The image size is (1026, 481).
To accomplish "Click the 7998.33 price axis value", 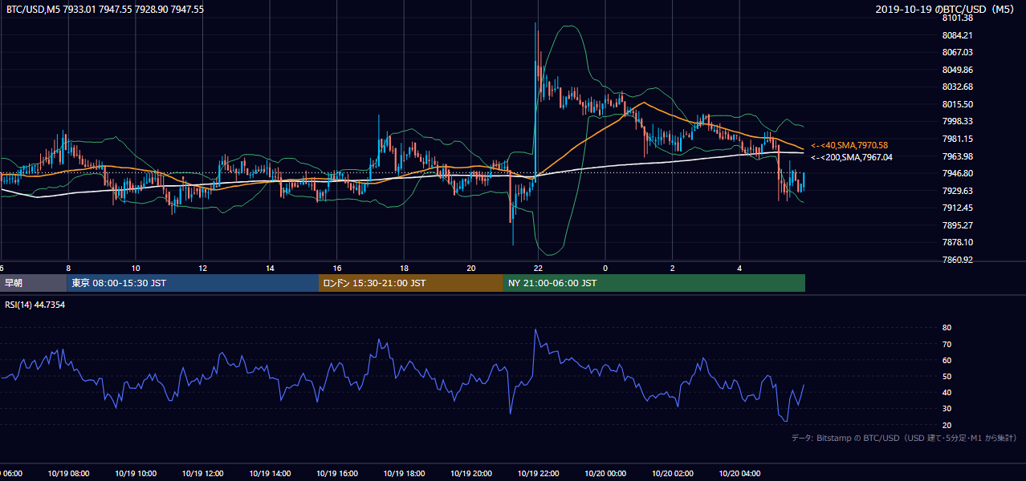I will coord(957,121).
